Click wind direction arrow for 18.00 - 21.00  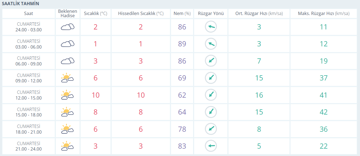[x=211, y=129]
